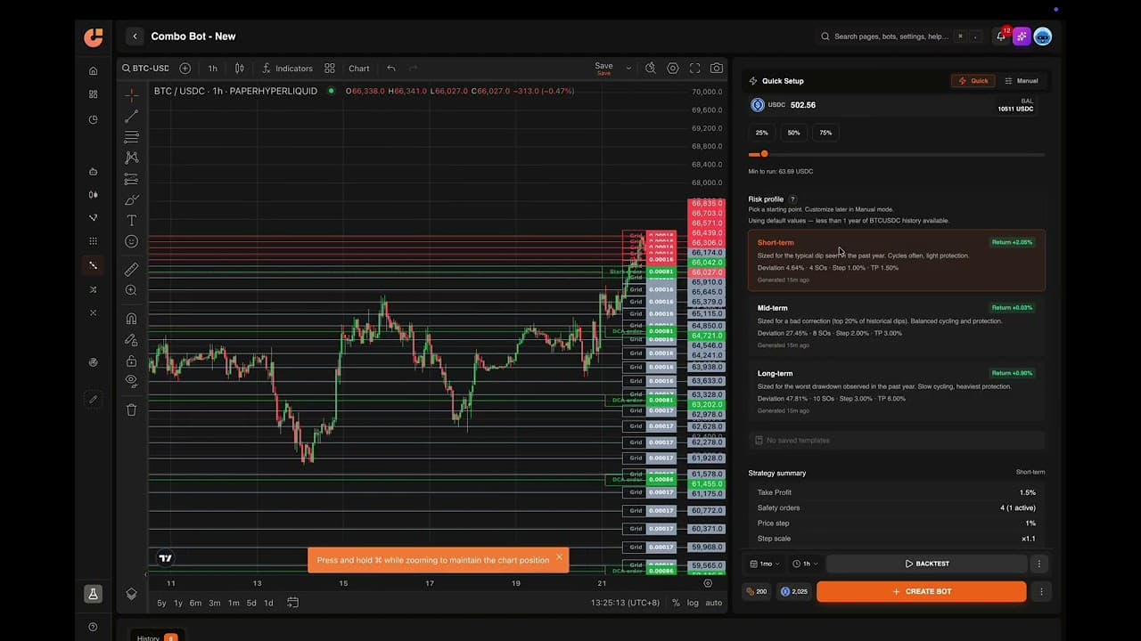Open the BTC-USD symbol search
The image size is (1141, 641).
pos(145,69)
